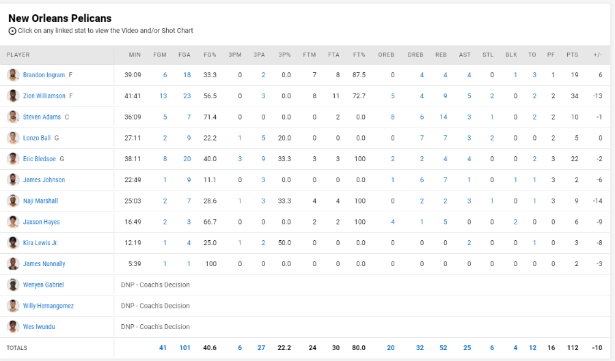Open Jaxson Hayes player link
The width and height of the screenshot is (615, 361).
coord(41,222)
